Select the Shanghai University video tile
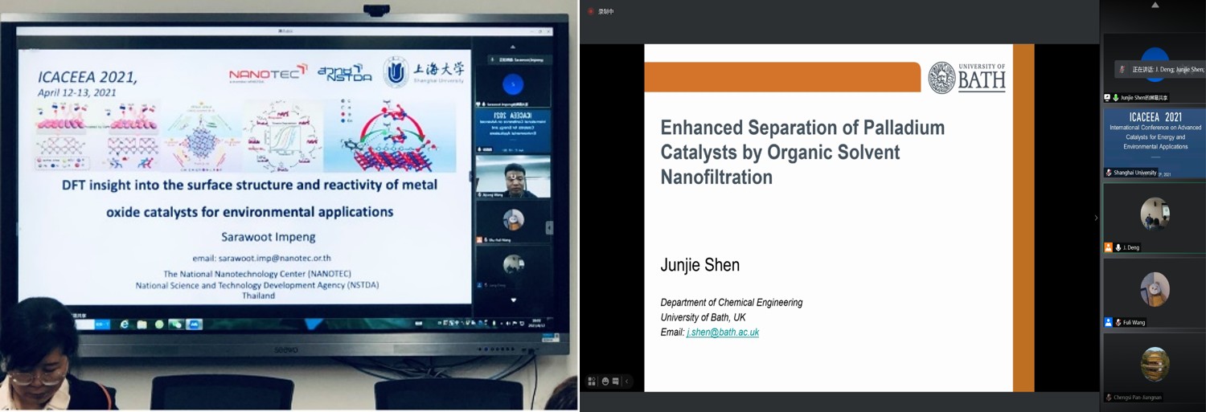Viewport: 1206px width, 412px height. point(1154,141)
